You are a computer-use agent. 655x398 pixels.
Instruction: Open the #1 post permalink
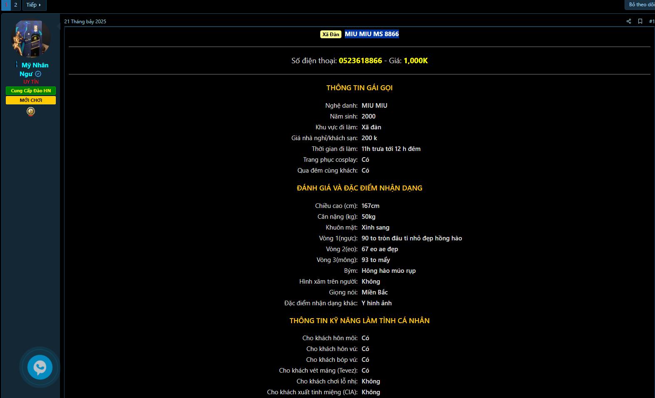[x=651, y=21]
